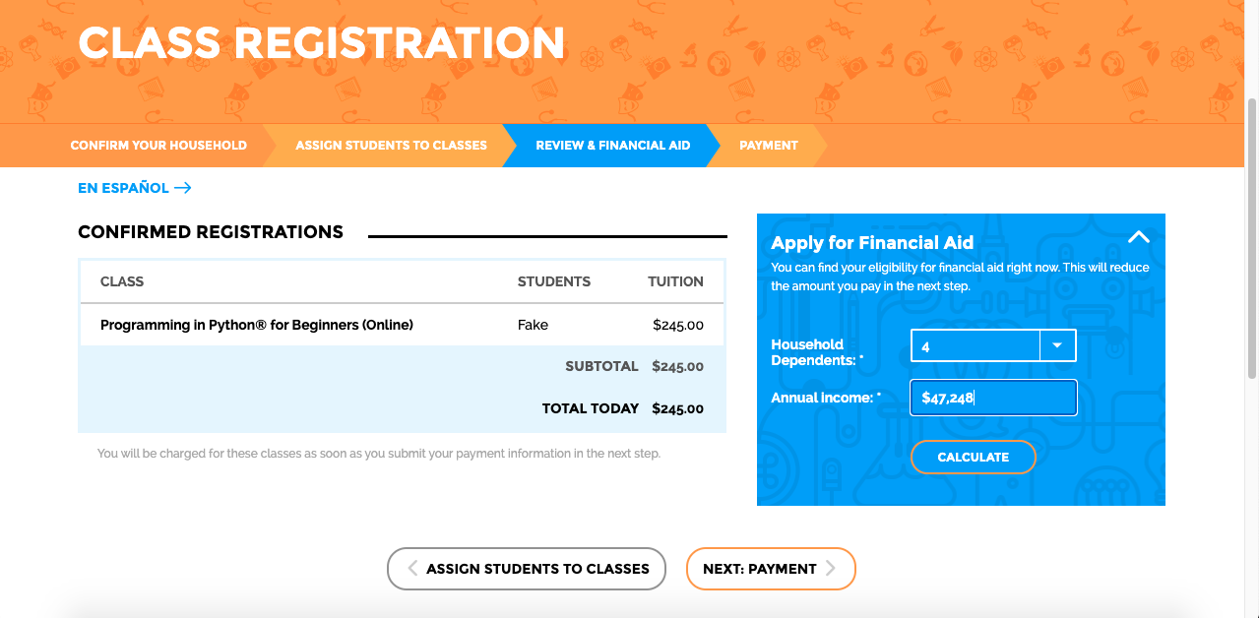The image size is (1259, 618).
Task: Go to Next: Payment
Action: pyautogui.click(x=771, y=569)
